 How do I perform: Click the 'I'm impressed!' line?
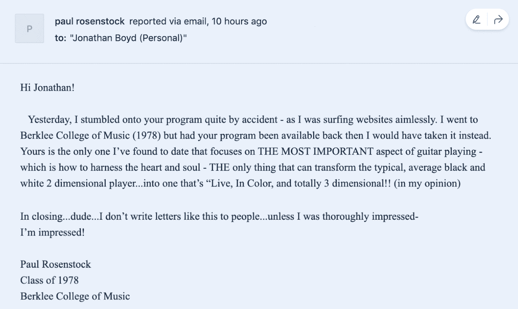click(52, 232)
